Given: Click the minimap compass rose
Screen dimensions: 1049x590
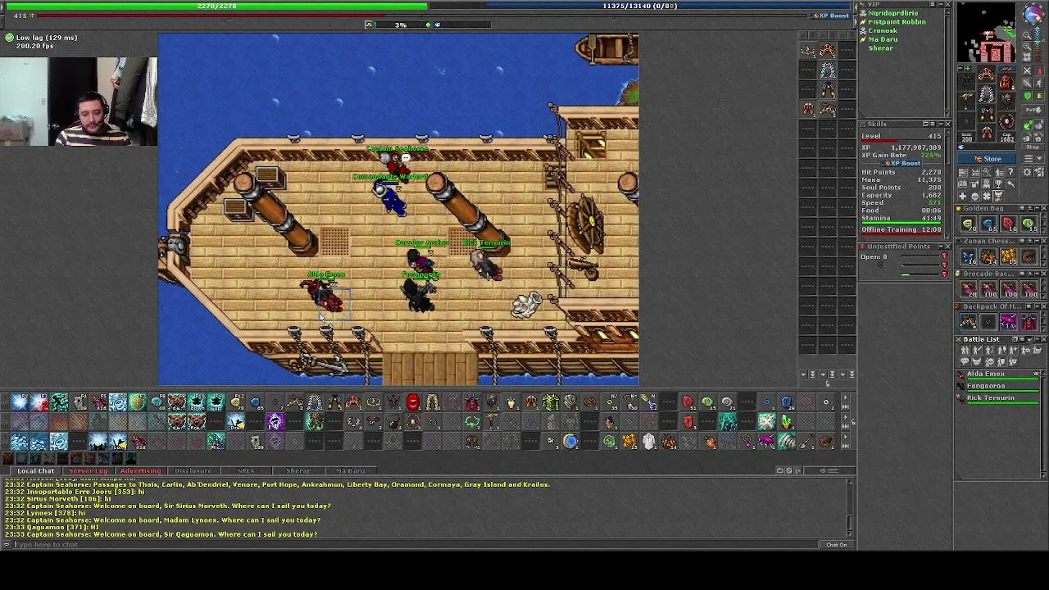Looking at the screenshot, I should [x=1034, y=13].
